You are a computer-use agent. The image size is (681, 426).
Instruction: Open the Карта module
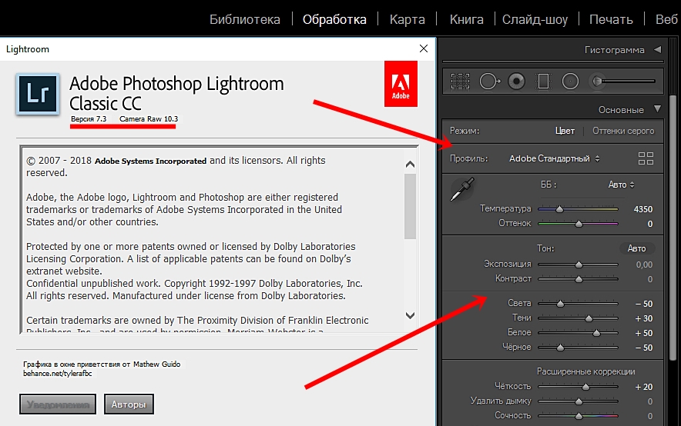coord(407,19)
